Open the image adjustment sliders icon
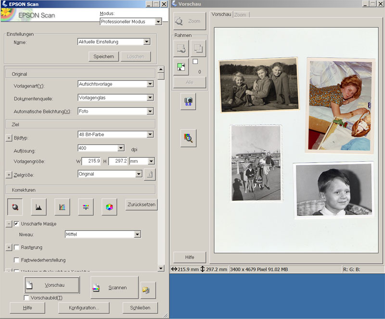 pyautogui.click(x=86, y=207)
